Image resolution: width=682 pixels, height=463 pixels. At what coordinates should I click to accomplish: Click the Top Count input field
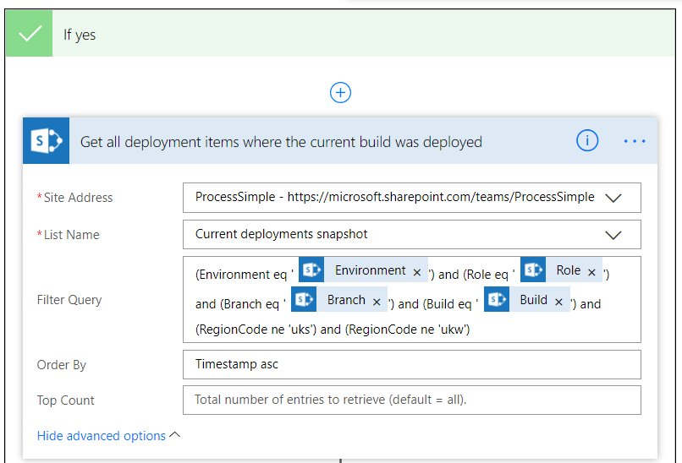[411, 400]
